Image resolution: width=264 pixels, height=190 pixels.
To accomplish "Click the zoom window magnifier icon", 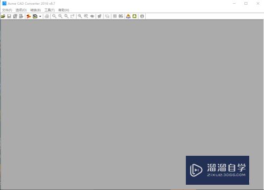I will coord(80,16).
